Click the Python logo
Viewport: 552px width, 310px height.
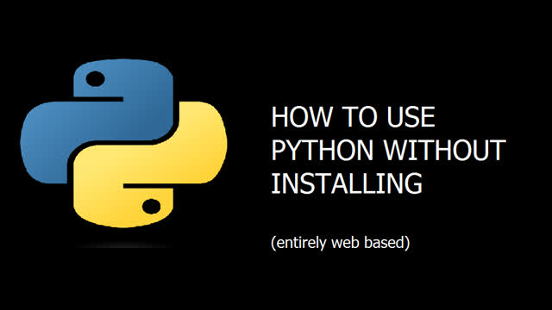click(x=123, y=144)
